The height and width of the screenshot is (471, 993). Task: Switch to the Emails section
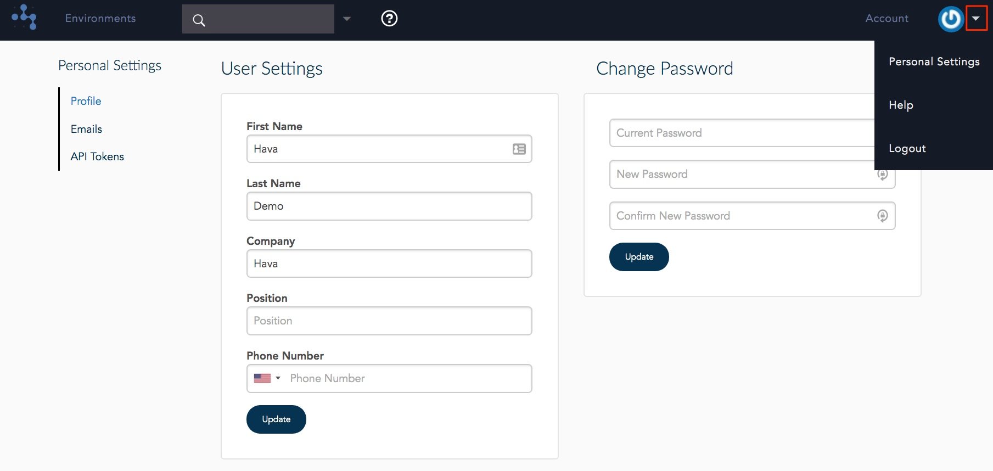coord(86,129)
